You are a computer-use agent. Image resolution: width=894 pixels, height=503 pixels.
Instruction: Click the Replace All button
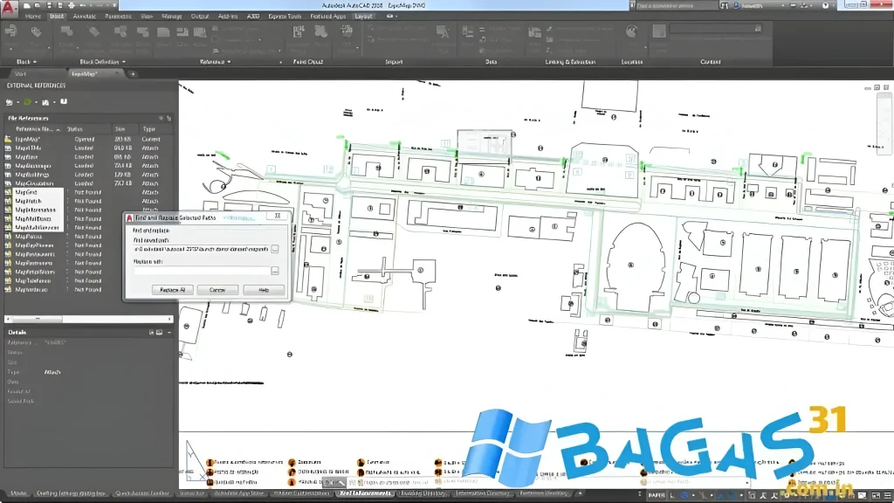point(172,290)
